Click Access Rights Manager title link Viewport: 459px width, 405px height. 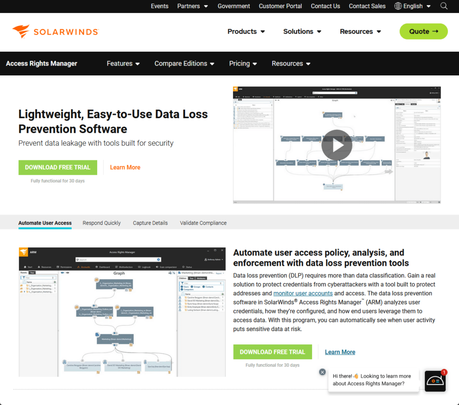[x=42, y=64]
